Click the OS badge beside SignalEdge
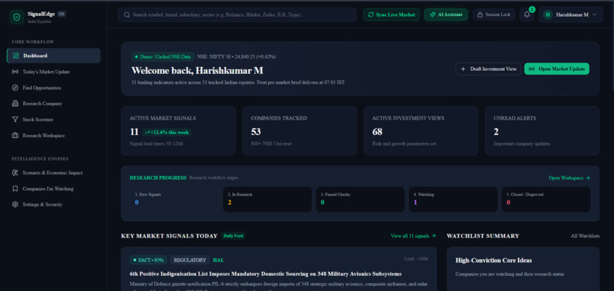The width and height of the screenshot is (614, 291). pos(62,14)
